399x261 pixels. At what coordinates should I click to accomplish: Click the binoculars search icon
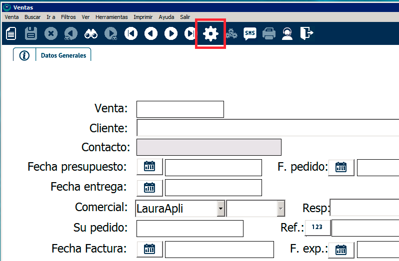click(90, 33)
